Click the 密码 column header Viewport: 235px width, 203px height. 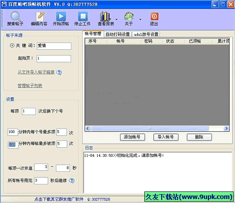(151, 41)
